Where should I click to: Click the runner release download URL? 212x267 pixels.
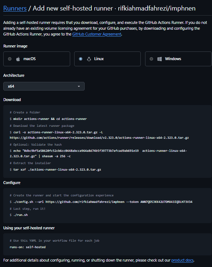coord(99,138)
